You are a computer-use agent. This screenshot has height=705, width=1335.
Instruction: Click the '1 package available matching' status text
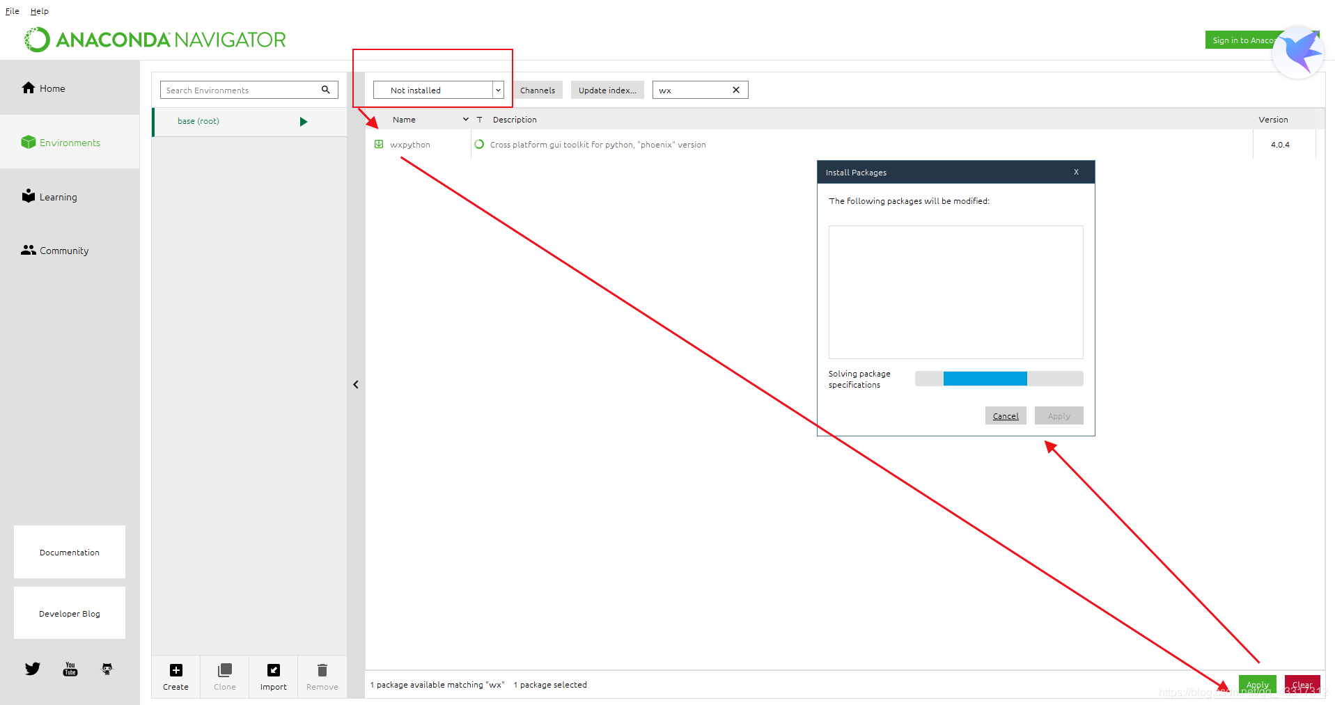[x=437, y=685]
